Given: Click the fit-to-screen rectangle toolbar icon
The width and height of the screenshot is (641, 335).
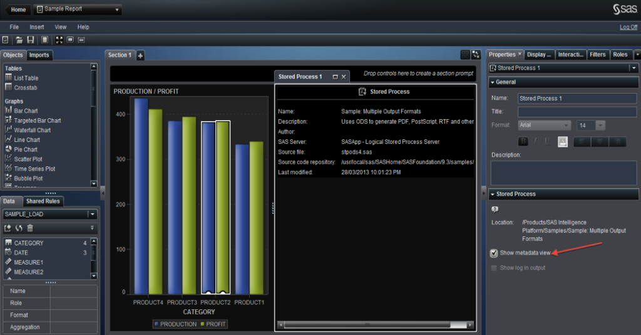Looking at the screenshot, I should pyautogui.click(x=70, y=40).
